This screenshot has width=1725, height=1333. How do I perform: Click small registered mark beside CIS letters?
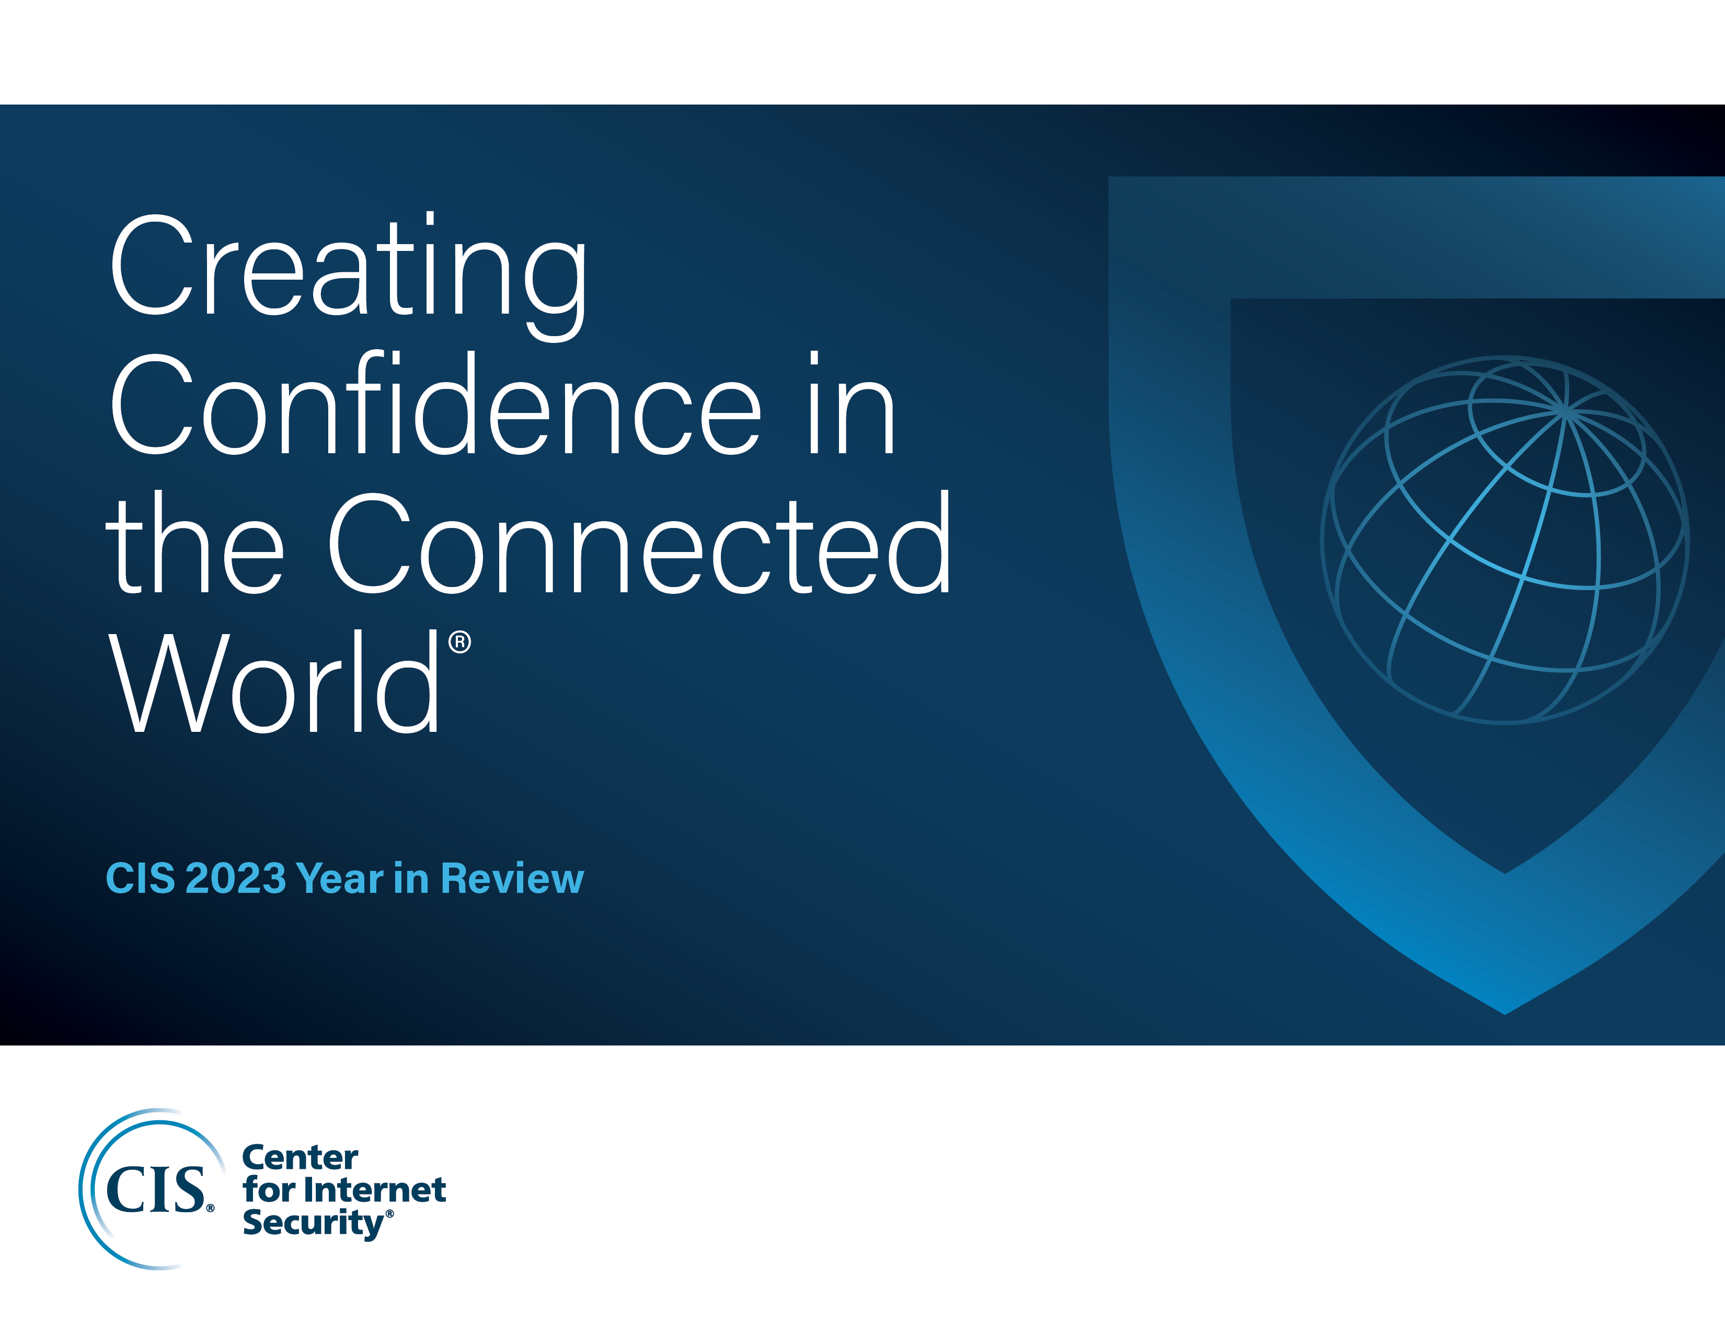coord(210,1208)
